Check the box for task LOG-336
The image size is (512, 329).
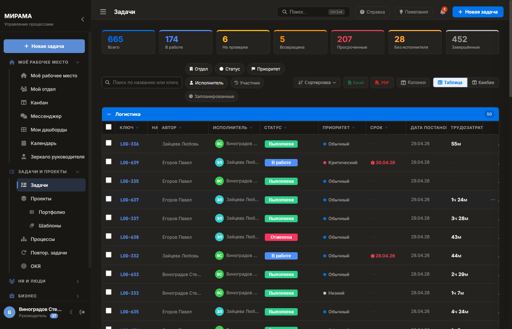point(109,143)
